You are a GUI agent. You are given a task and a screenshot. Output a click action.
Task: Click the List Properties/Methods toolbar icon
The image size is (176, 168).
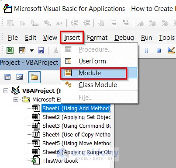point(10,23)
